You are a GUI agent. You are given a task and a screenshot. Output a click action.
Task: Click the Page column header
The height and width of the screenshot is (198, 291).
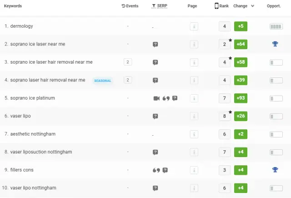tap(192, 6)
